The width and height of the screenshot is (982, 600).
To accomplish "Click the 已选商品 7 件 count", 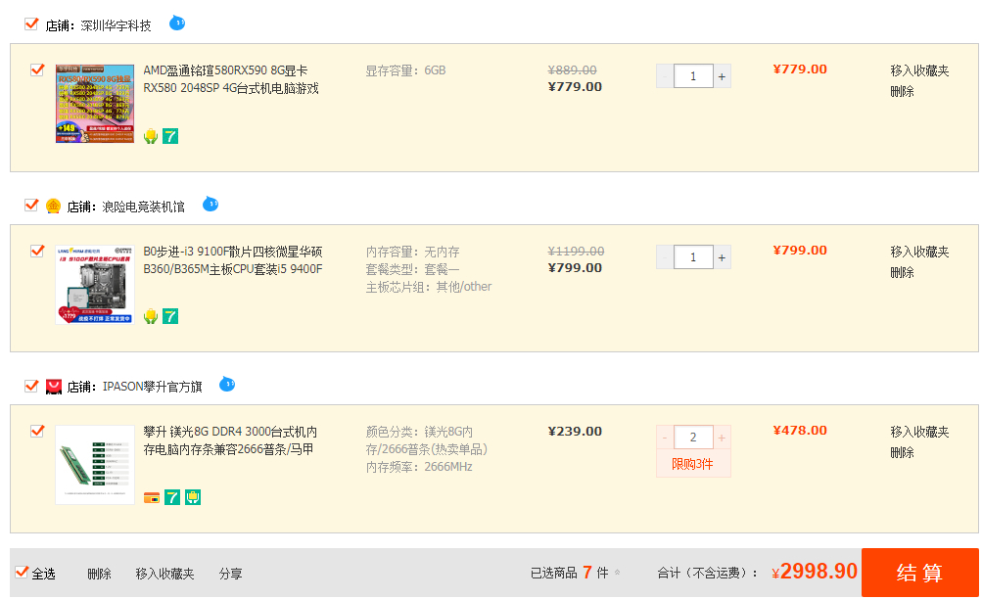I will 569,573.
